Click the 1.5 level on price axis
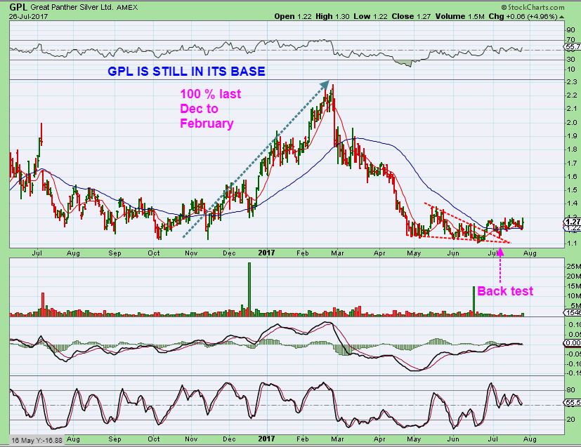 pos(572,190)
